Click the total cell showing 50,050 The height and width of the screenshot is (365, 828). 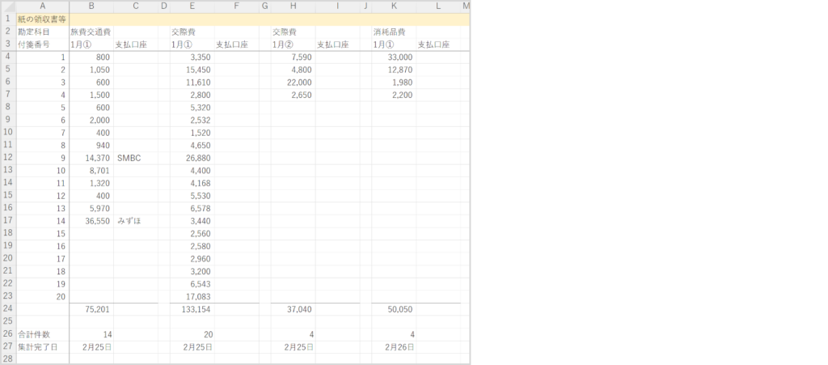(x=393, y=308)
